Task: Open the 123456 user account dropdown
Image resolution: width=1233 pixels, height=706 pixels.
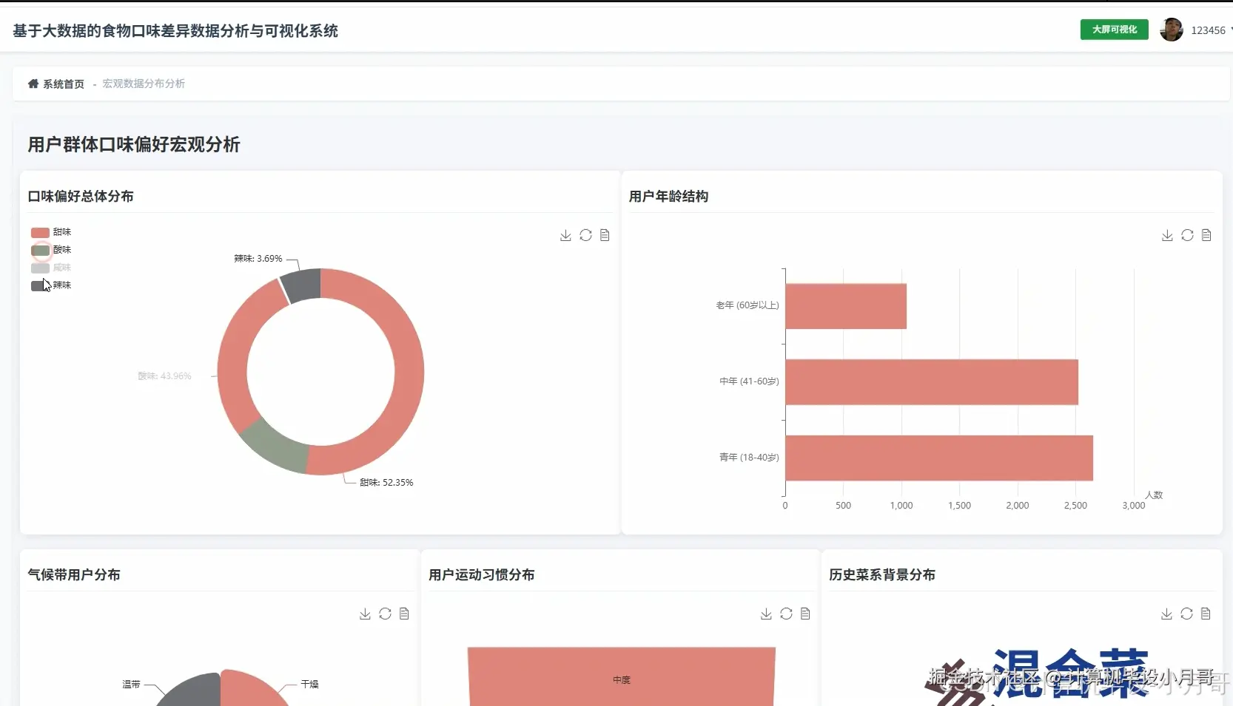Action: (1209, 30)
